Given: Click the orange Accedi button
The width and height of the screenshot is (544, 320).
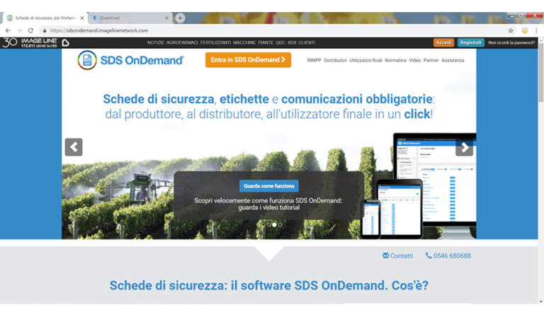Looking at the screenshot, I should pos(443,42).
